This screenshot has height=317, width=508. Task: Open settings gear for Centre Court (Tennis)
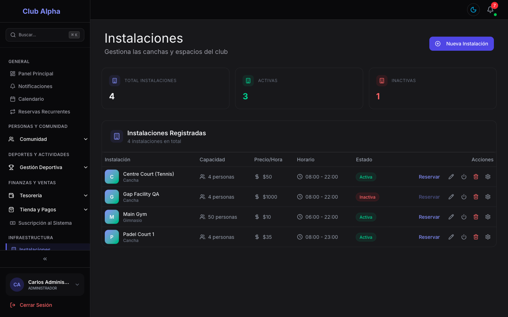488,177
